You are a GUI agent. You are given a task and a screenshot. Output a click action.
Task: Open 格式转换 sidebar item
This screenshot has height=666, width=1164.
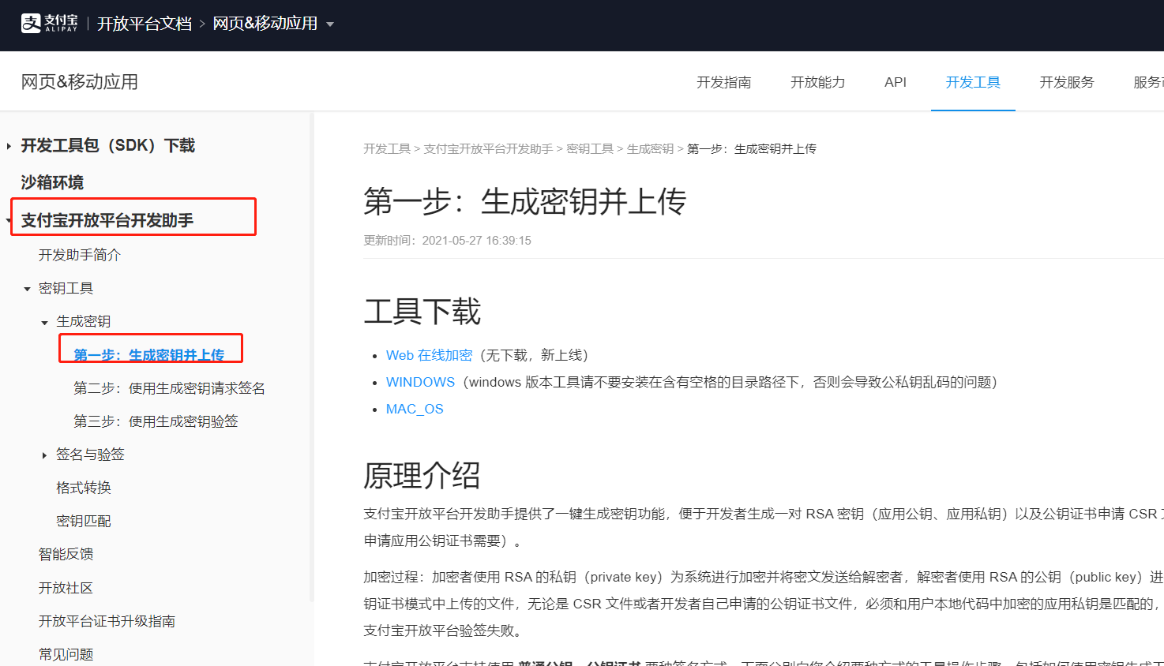pos(84,488)
